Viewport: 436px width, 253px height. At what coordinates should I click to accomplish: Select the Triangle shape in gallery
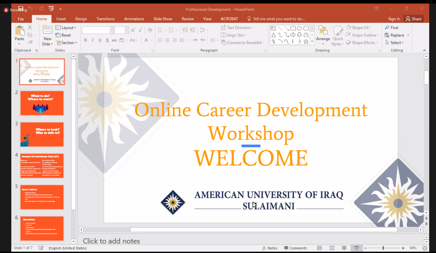pyautogui.click(x=273, y=35)
